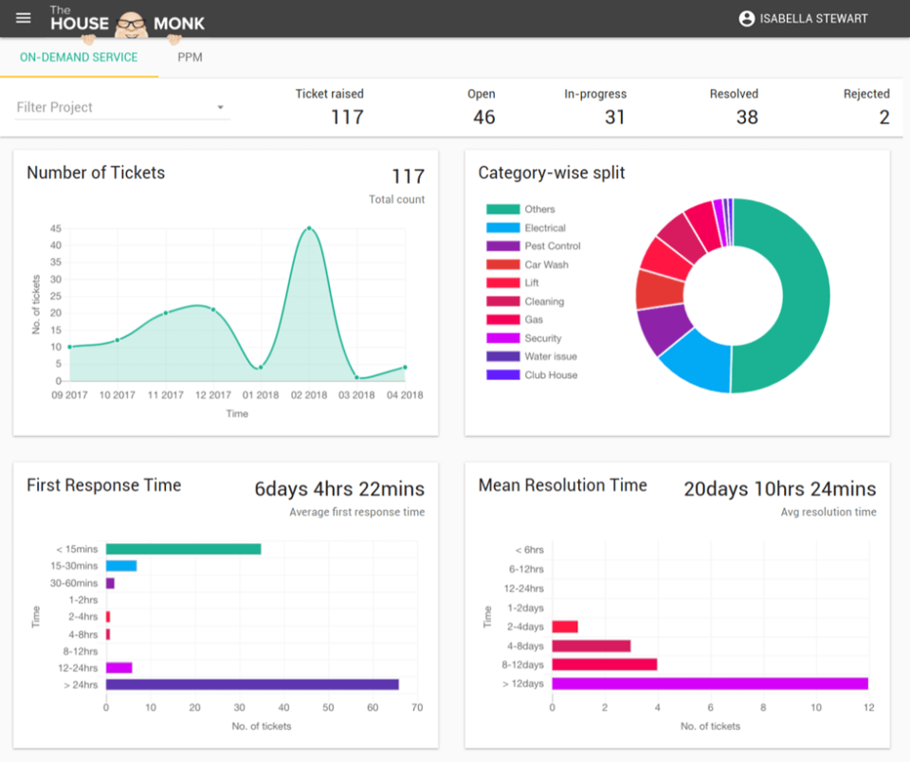
Task: Click the Resolved count 38
Action: click(747, 118)
